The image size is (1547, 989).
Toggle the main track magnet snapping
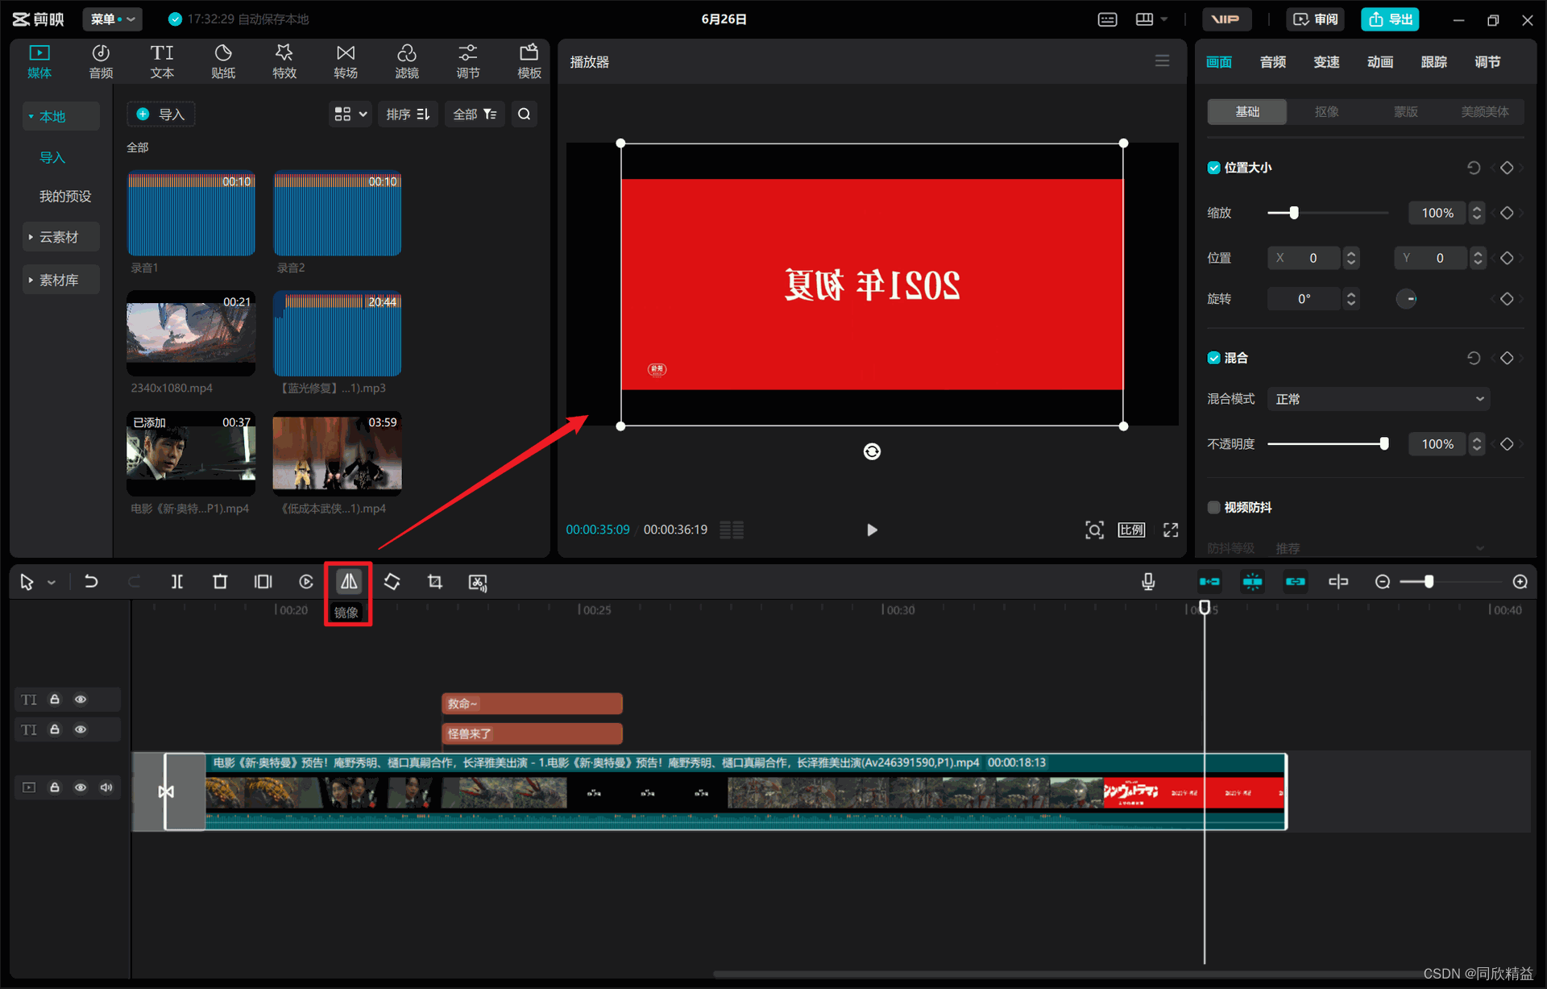click(1209, 581)
